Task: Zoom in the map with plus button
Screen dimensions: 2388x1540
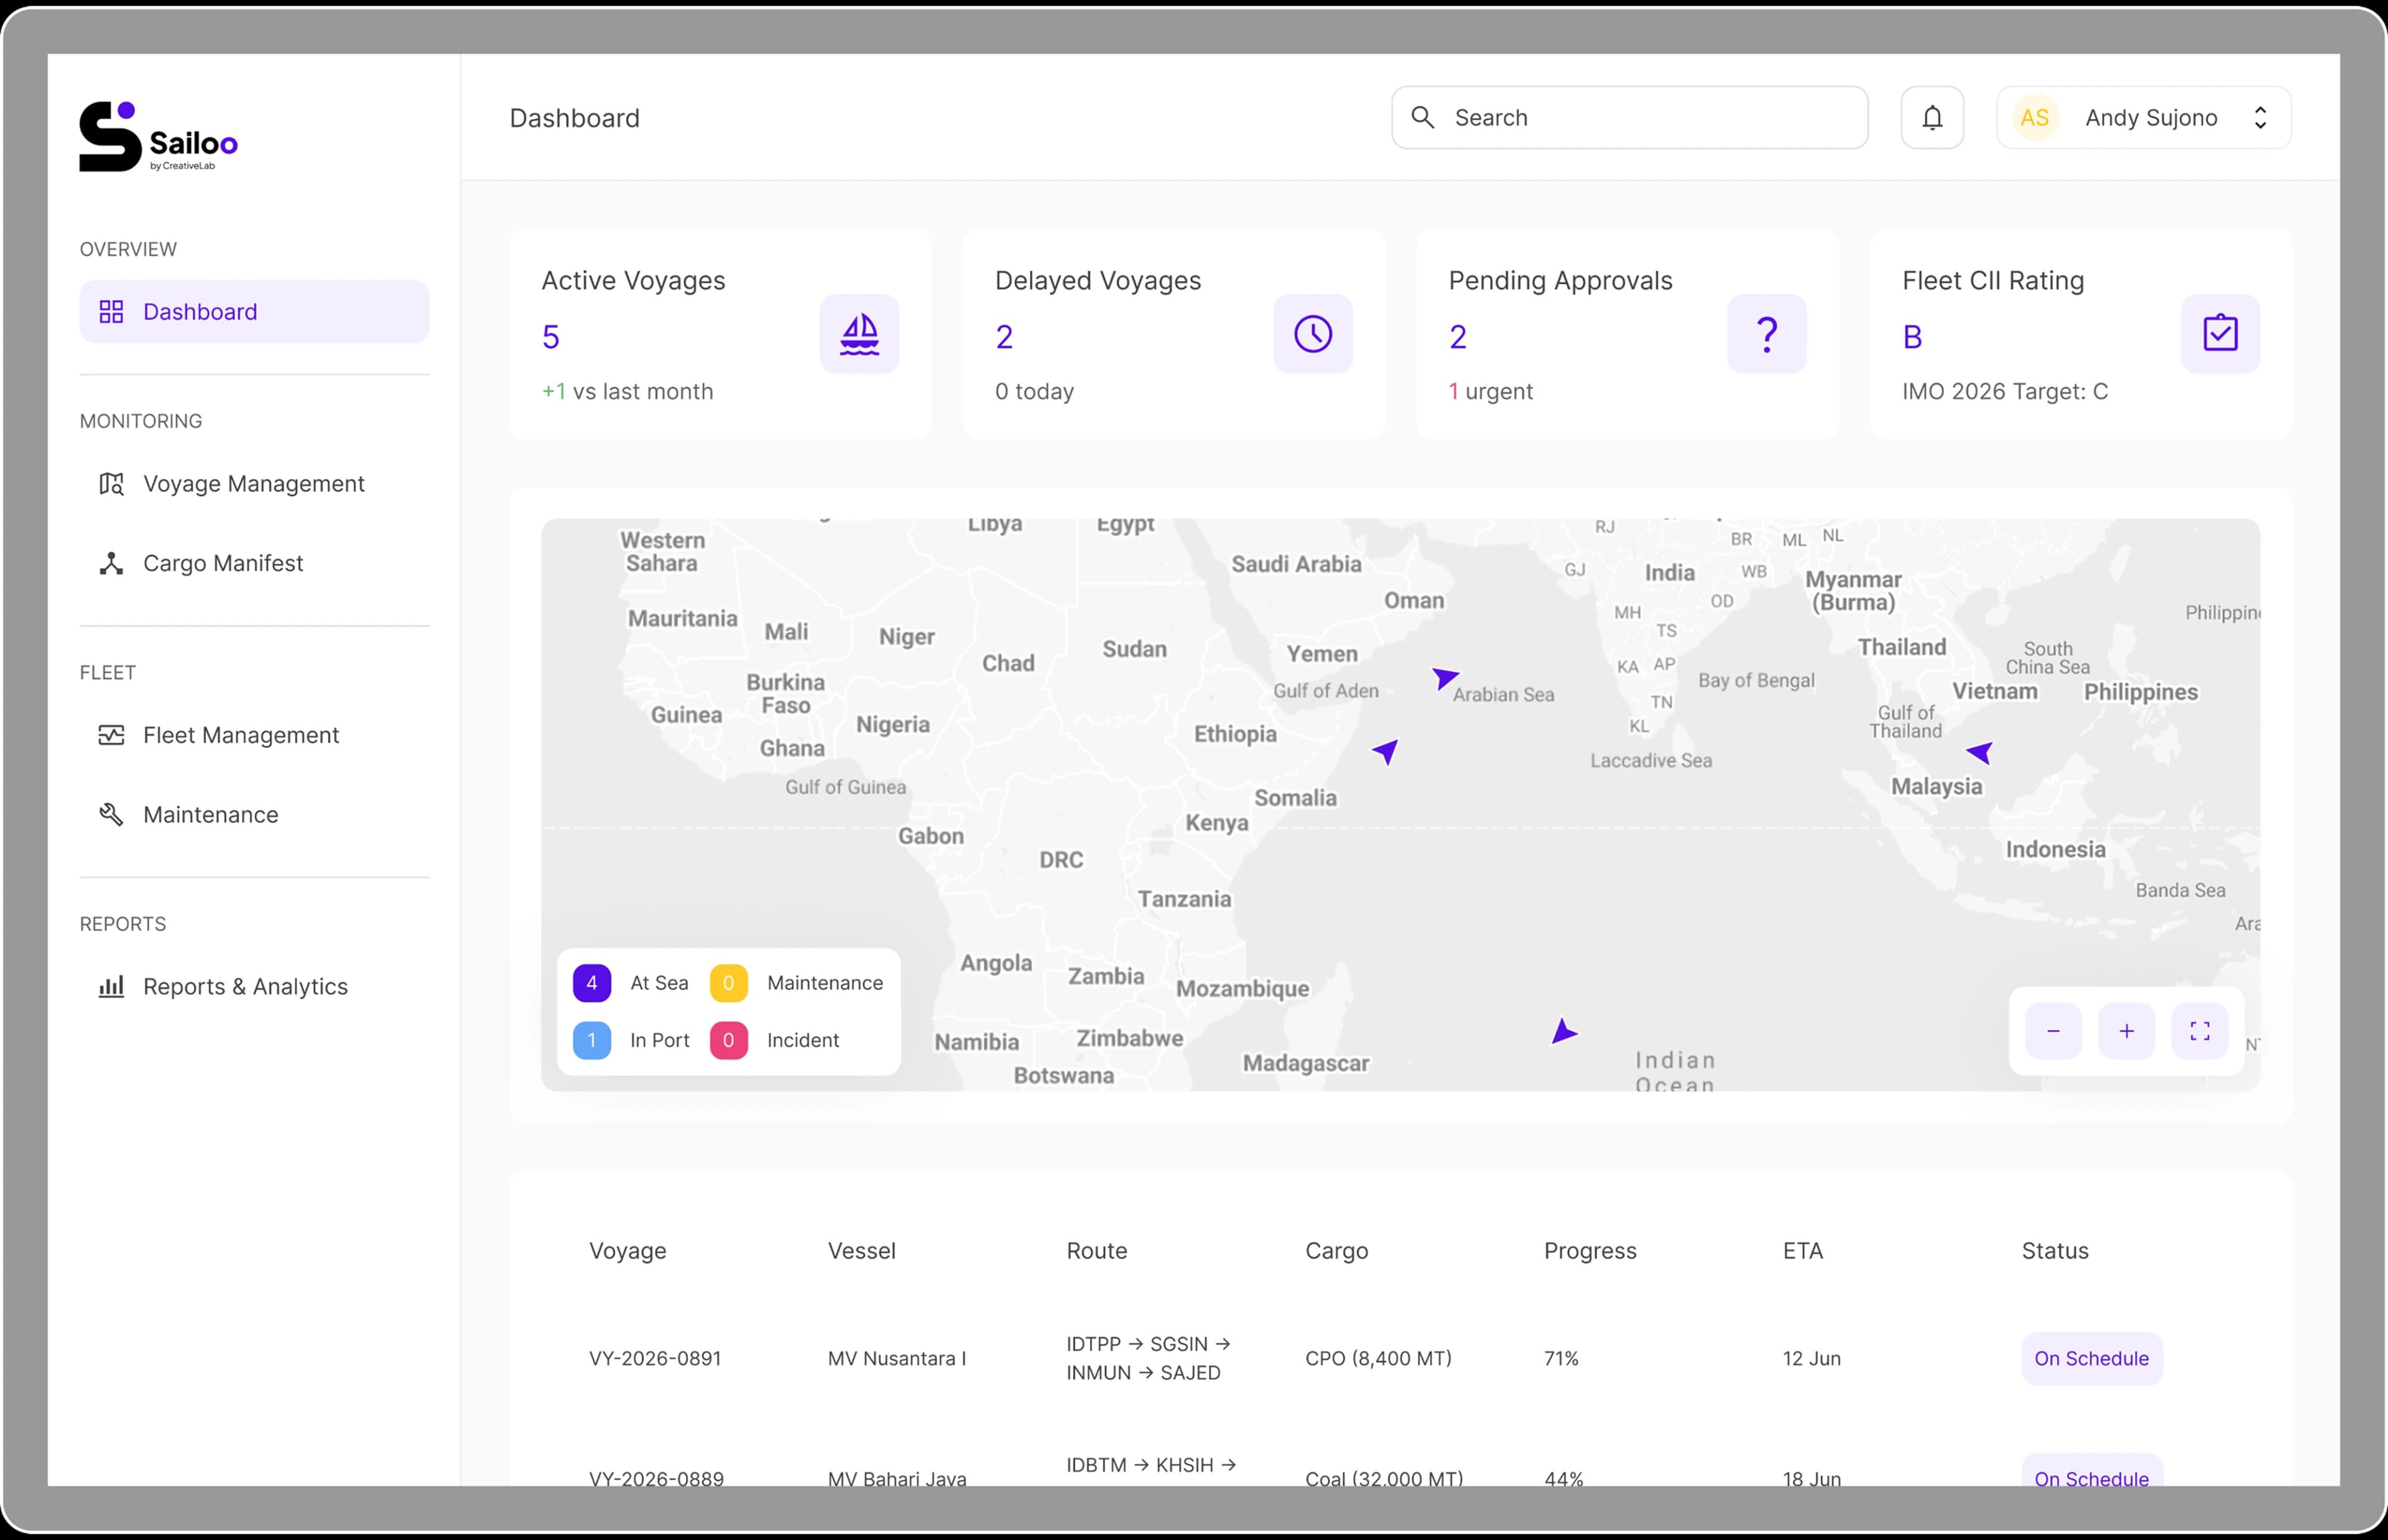Action: (2126, 1031)
